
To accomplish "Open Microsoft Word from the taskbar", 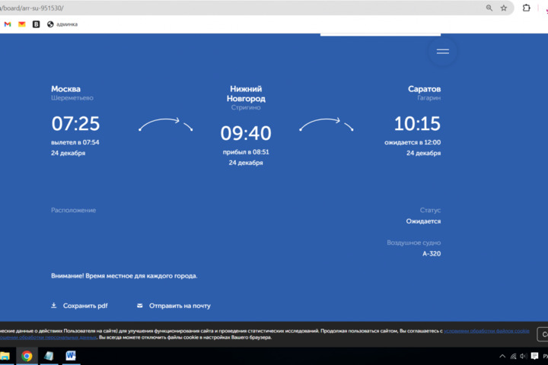I will pos(71,356).
